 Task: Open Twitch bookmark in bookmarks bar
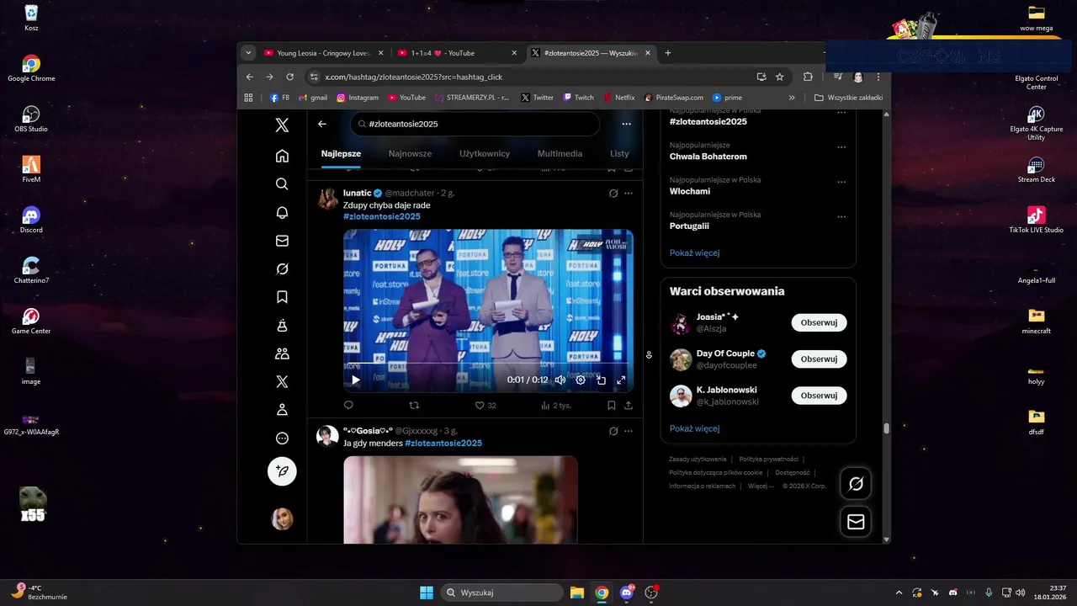(x=579, y=98)
